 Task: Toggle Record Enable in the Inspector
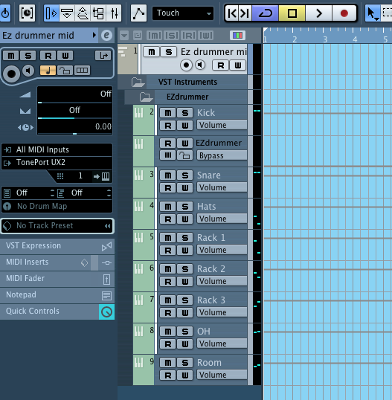tap(11, 74)
